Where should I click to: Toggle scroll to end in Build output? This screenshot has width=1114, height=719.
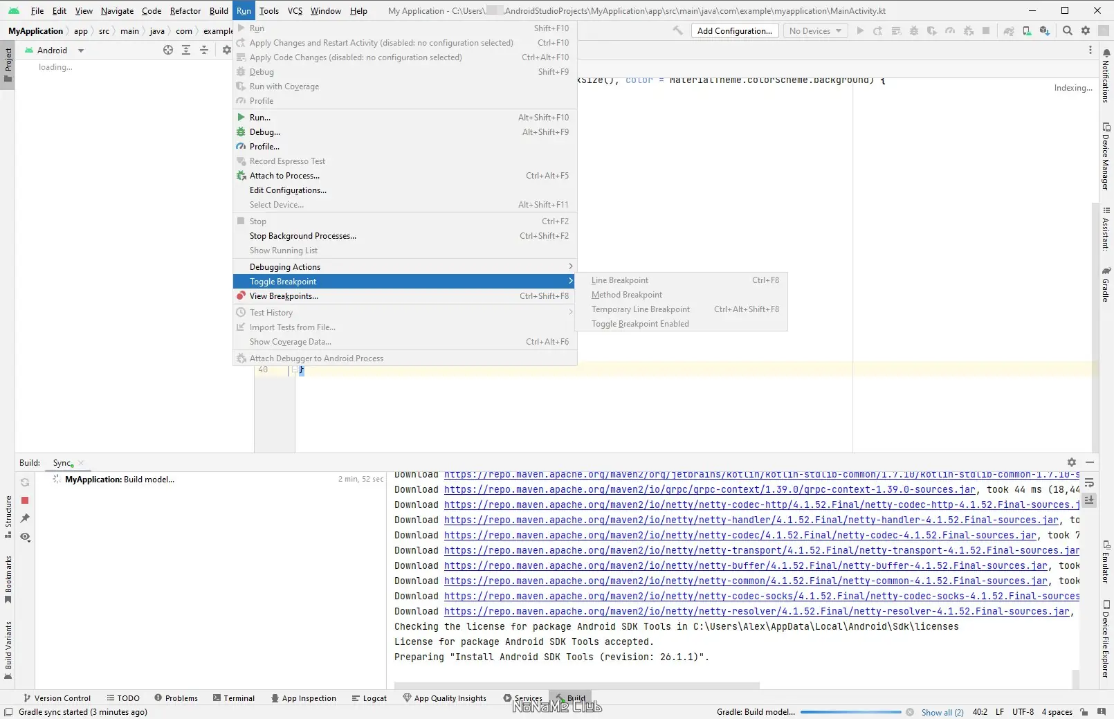[1089, 500]
